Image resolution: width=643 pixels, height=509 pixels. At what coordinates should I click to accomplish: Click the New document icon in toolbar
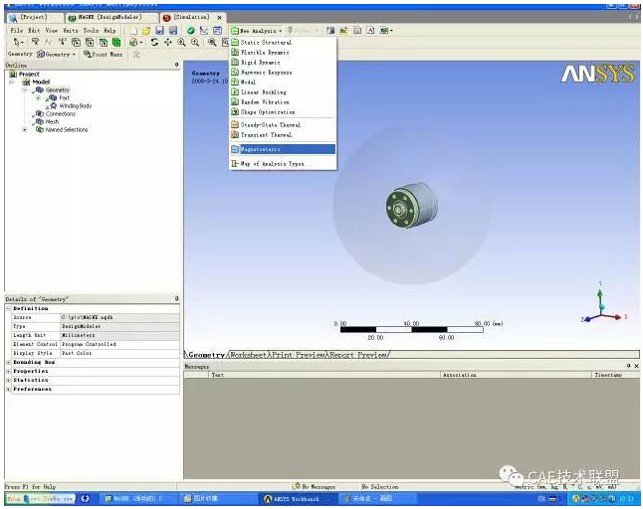click(x=133, y=31)
